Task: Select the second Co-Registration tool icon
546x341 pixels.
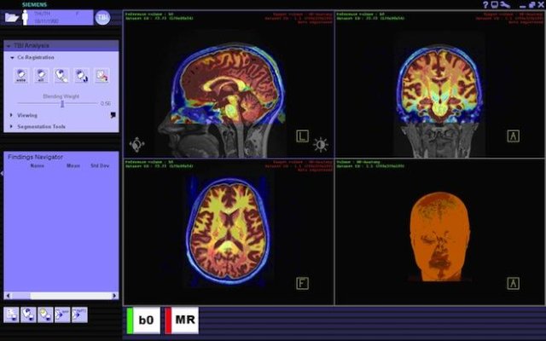Action: tap(42, 76)
